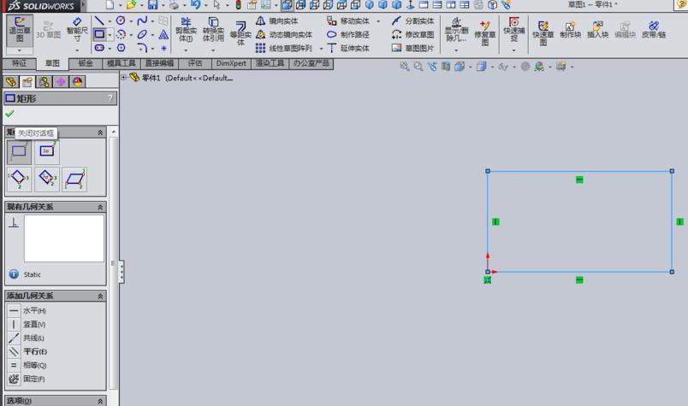Select the 智能尺寸 Smart Dimension tool
The width and height of the screenshot is (688, 406).
(77, 30)
